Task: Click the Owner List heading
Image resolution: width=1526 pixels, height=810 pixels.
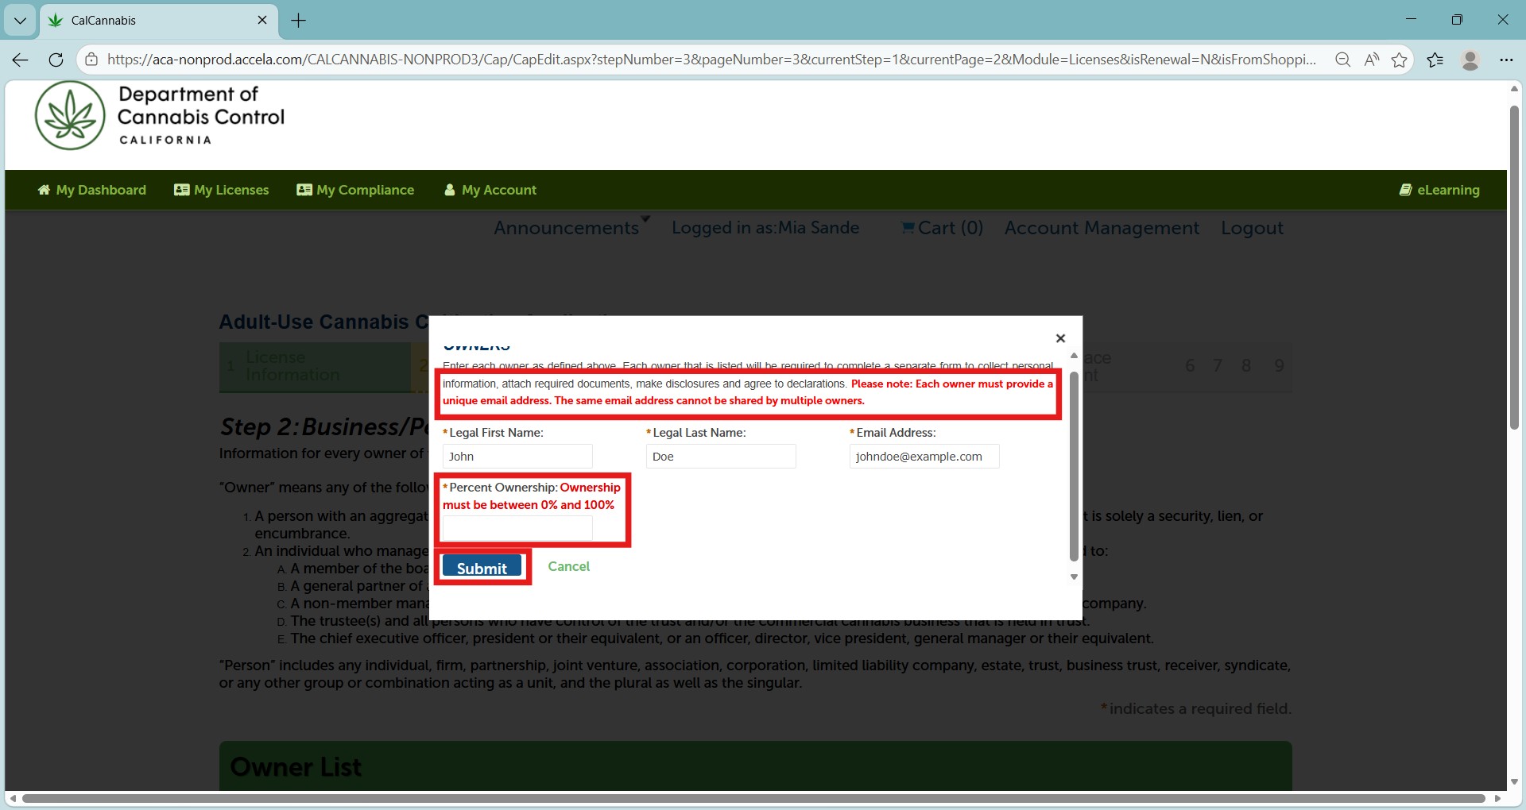Action: (x=296, y=767)
